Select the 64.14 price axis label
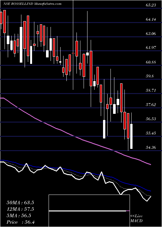Screen dimensions: 162x227 (x=151, y=19)
